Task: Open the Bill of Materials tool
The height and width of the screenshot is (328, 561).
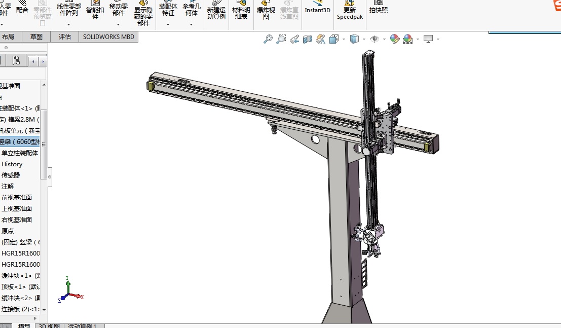Action: pyautogui.click(x=241, y=10)
